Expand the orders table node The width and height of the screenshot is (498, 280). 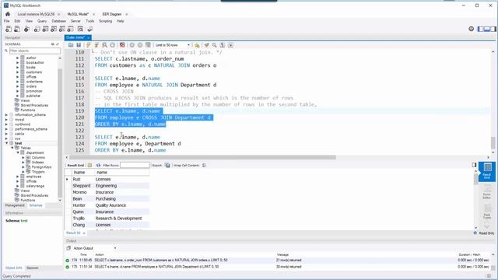click(x=17, y=86)
